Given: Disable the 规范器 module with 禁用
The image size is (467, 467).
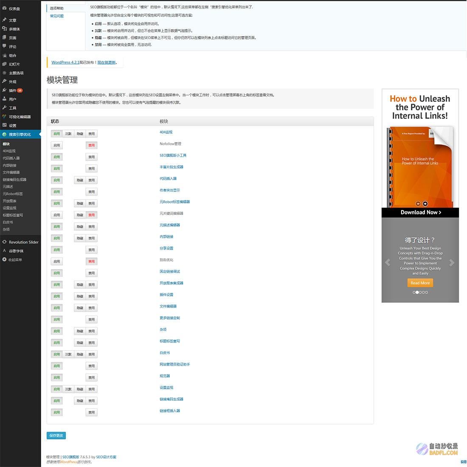Looking at the screenshot, I should pos(91,378).
